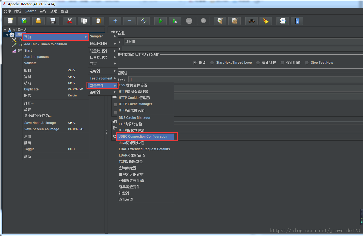Expand the 定时器 submenu
This screenshot has height=236, width=363.
point(103,71)
